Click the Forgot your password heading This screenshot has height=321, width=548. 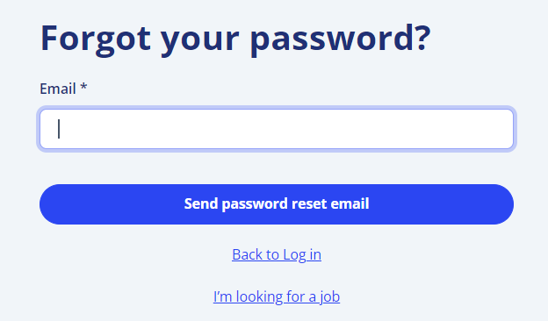click(x=235, y=39)
